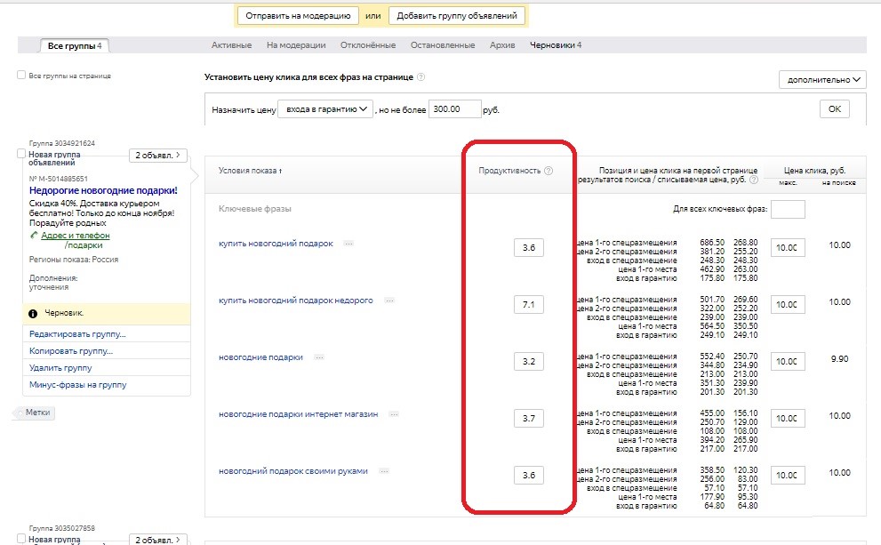
Task: Click Адрес и телефон link
Action: coord(76,236)
